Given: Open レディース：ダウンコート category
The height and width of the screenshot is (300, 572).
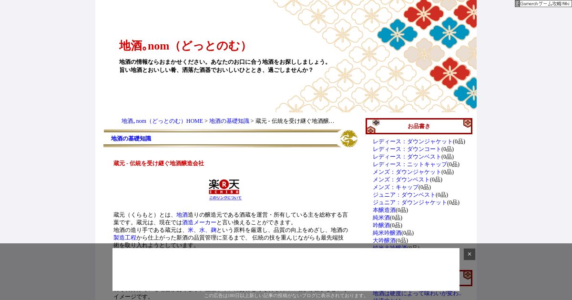Looking at the screenshot, I should 407,149.
